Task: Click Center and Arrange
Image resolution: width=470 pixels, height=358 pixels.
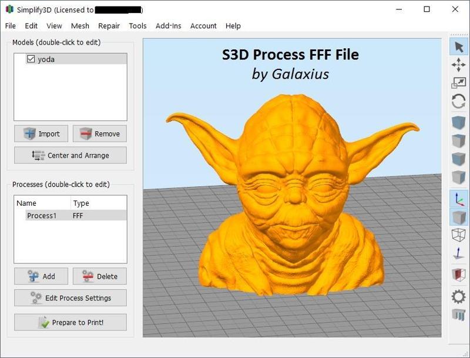Action: (70, 155)
